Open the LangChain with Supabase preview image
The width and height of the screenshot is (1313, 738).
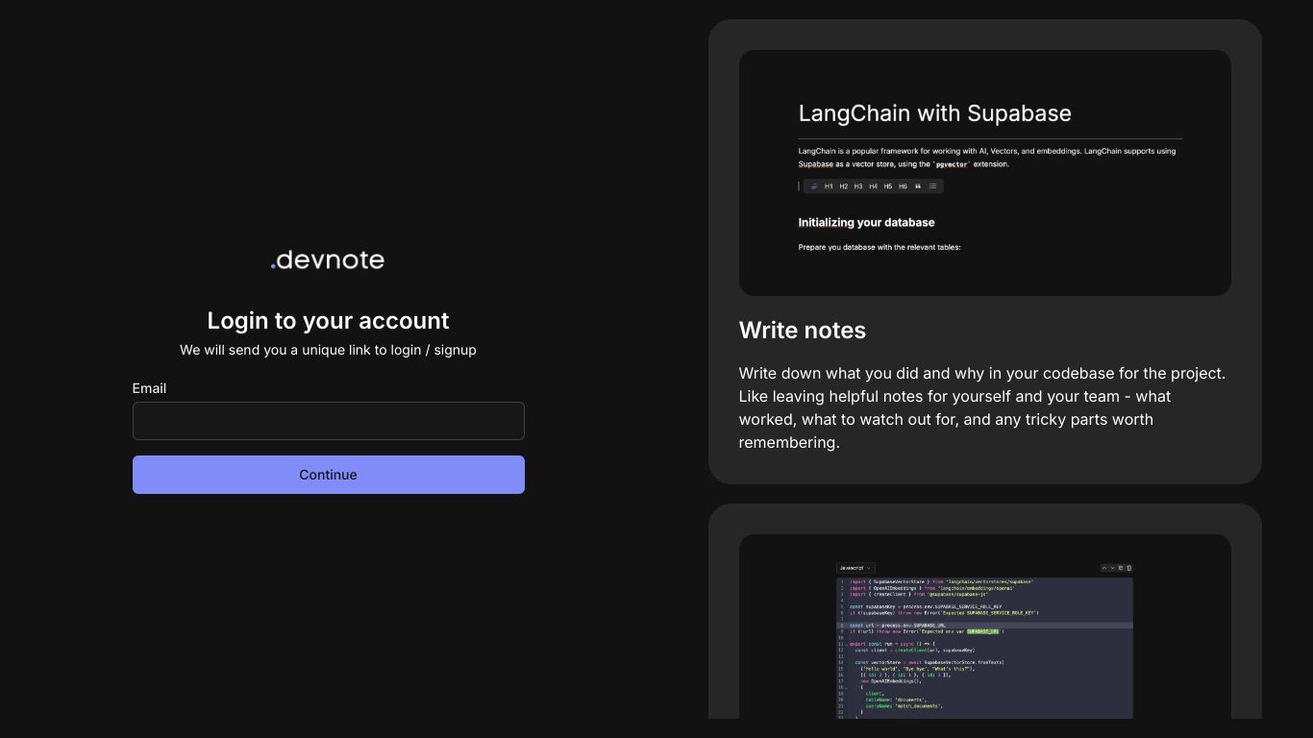click(x=984, y=173)
